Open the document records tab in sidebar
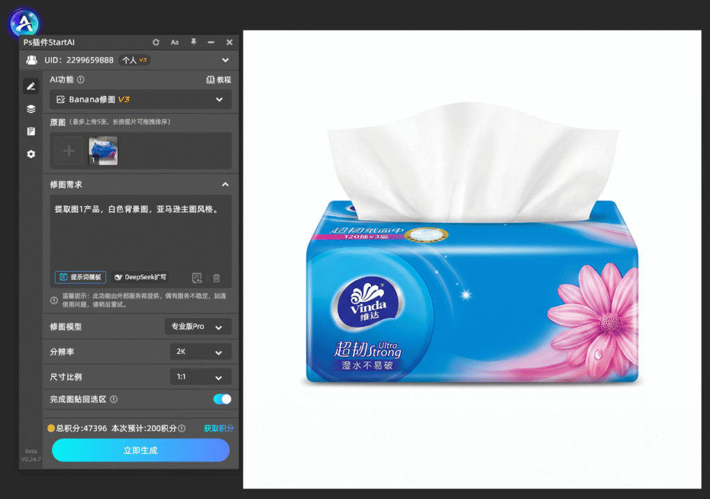The image size is (710, 499). [x=31, y=131]
